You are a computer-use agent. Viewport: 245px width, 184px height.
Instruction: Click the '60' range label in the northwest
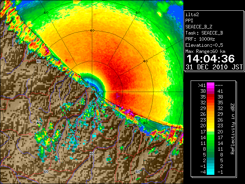click(x=46, y=13)
